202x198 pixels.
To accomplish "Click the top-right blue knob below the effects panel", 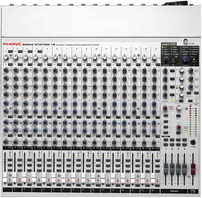I will tap(191, 70).
